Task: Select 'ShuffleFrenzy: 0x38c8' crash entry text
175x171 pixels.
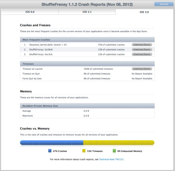Action: (41, 50)
